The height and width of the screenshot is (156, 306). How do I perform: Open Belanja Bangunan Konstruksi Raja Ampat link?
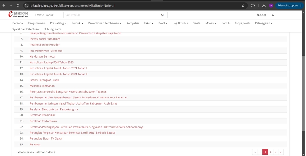click(76, 33)
